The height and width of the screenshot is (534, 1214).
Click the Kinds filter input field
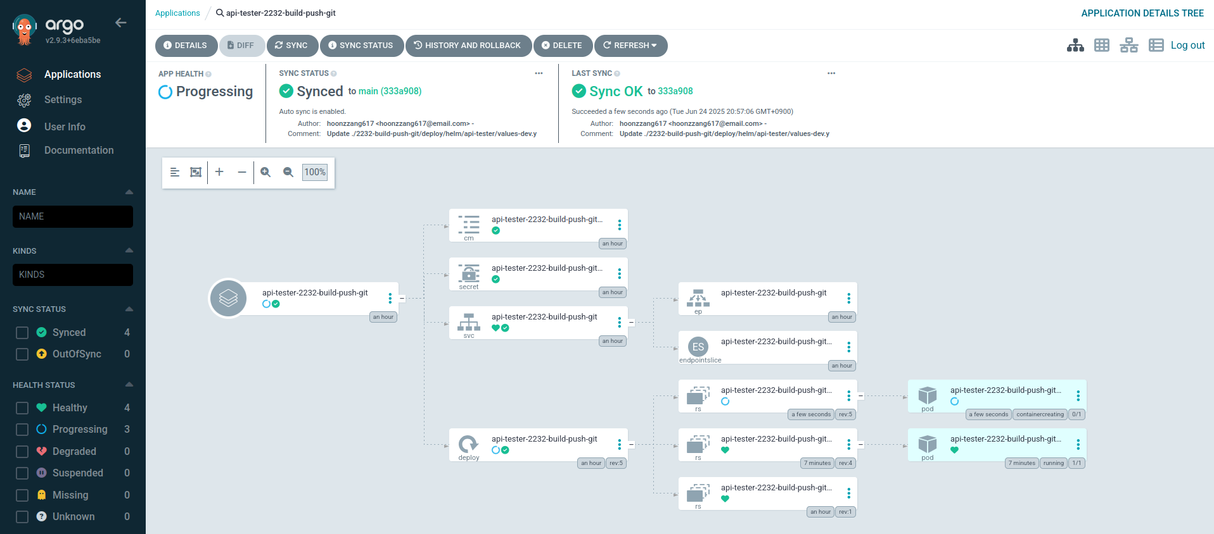(x=73, y=275)
